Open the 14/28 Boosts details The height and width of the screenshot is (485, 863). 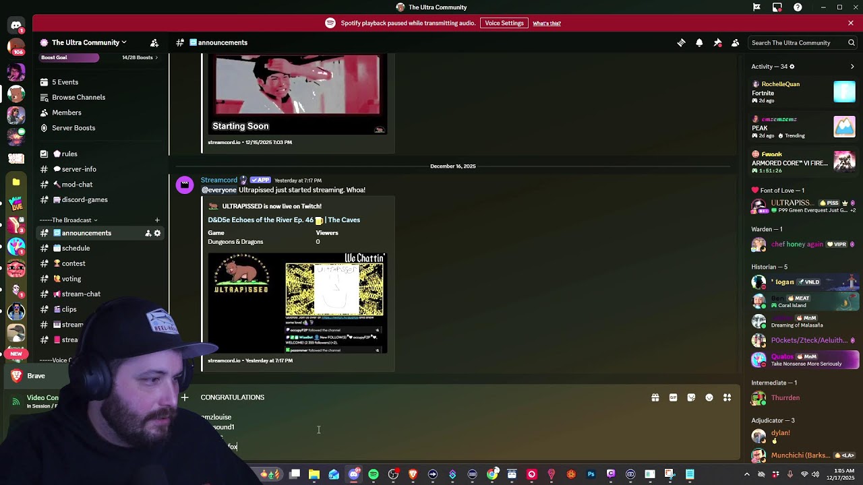pyautogui.click(x=140, y=57)
